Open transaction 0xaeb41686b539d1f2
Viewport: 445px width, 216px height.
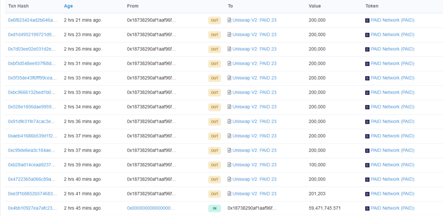pyautogui.click(x=32, y=136)
